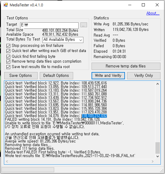Open the Total Bytes To Test dropdown

(x=63, y=40)
